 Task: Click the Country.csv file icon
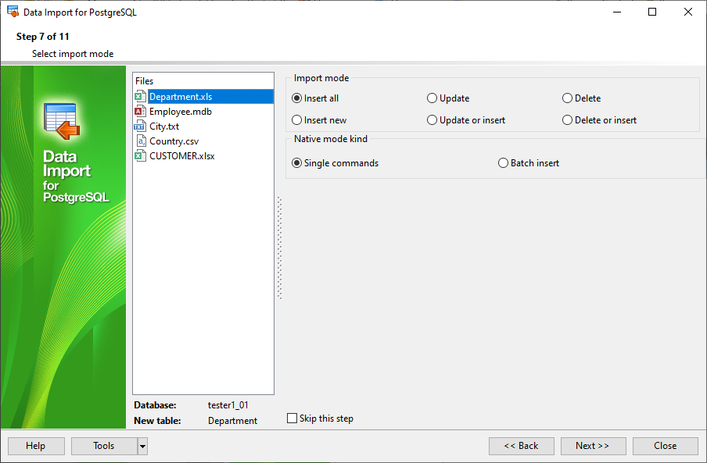point(140,141)
